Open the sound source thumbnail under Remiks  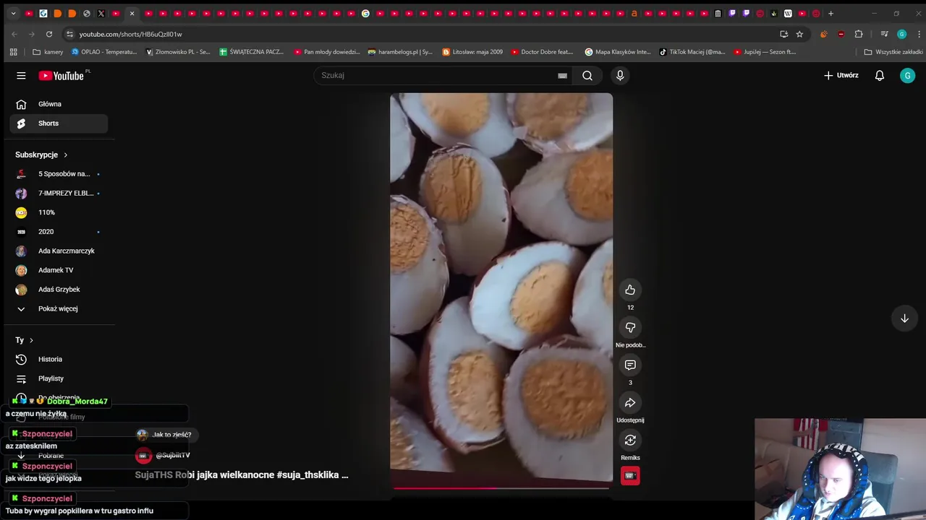tap(630, 476)
